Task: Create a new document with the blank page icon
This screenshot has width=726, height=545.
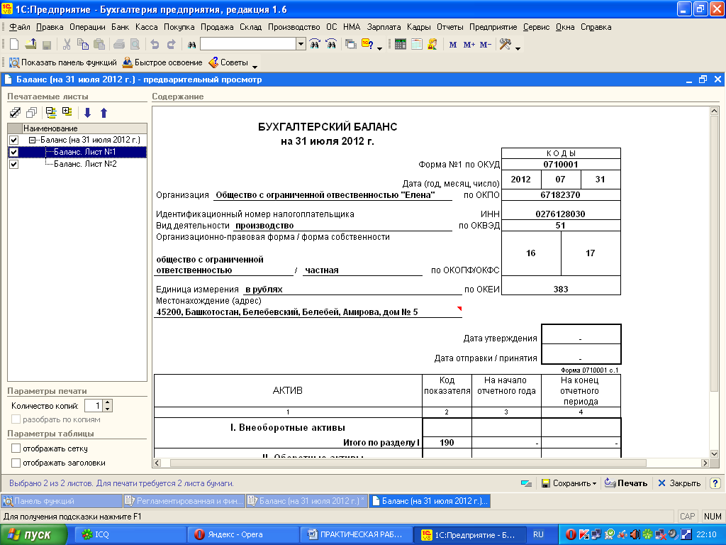Action: [14, 45]
